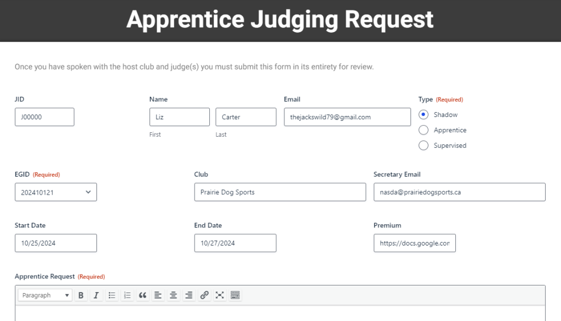Click the Secretary Email field
561x321 pixels.
click(459, 192)
